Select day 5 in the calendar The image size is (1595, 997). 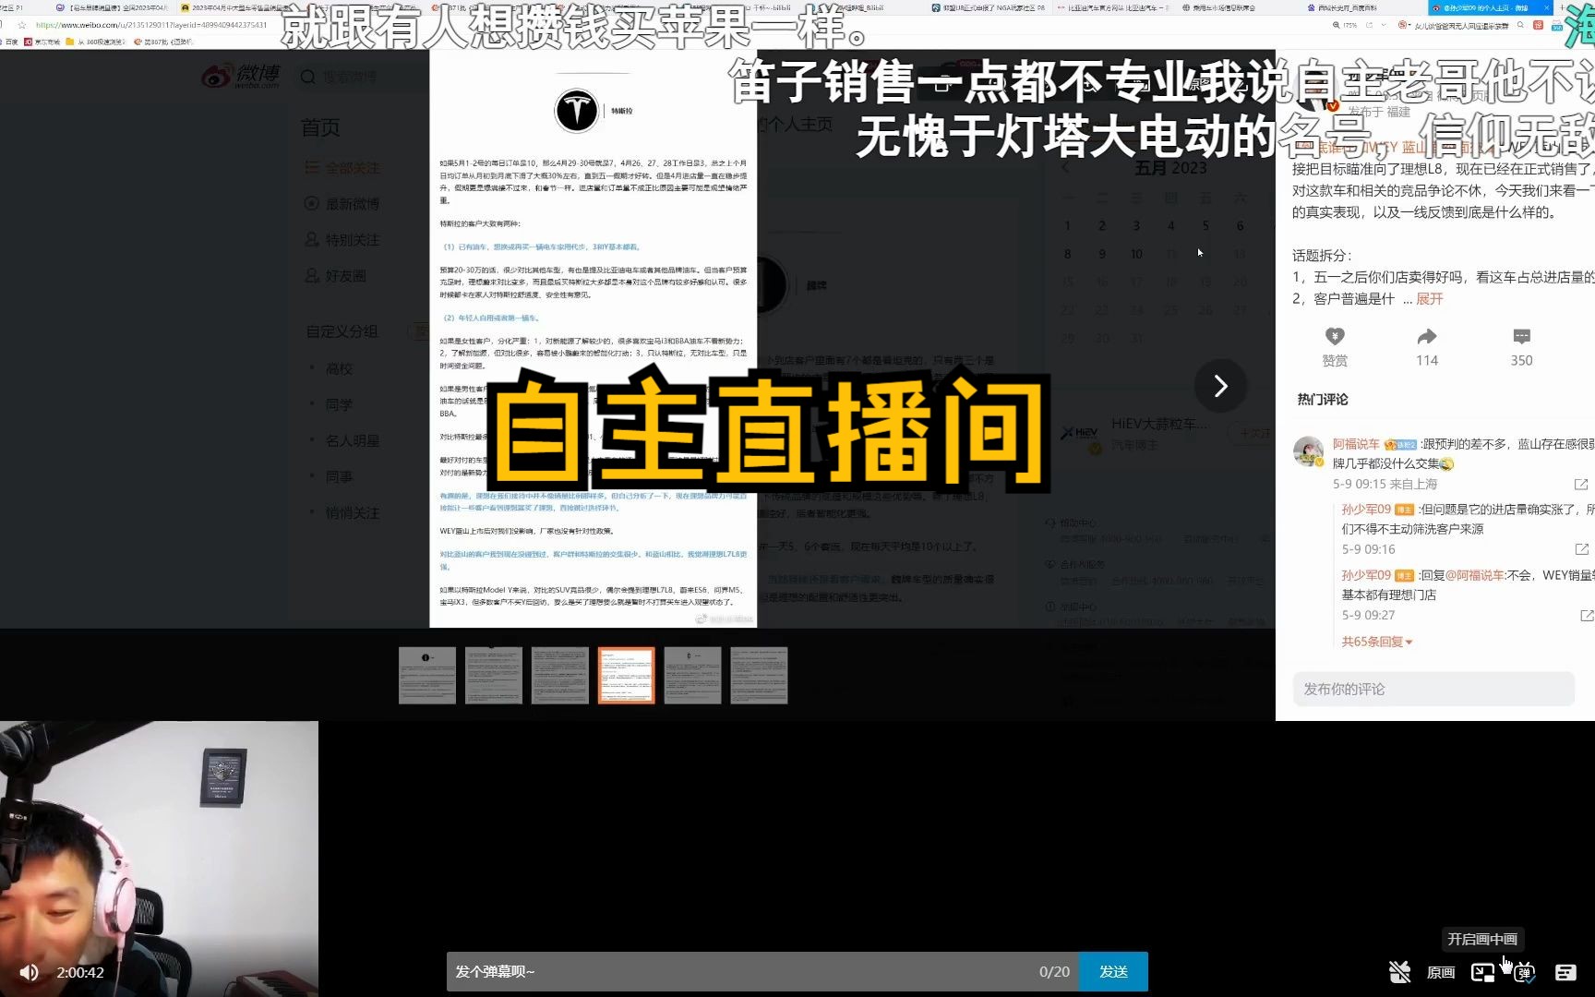[x=1205, y=225]
